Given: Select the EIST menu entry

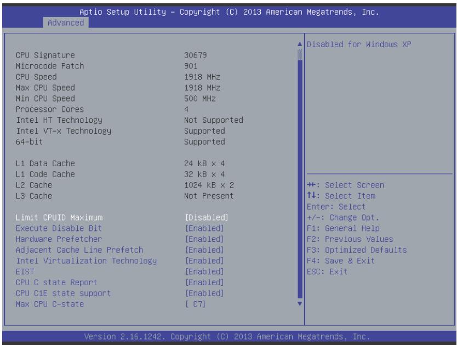Looking at the screenshot, I should pos(25,272).
